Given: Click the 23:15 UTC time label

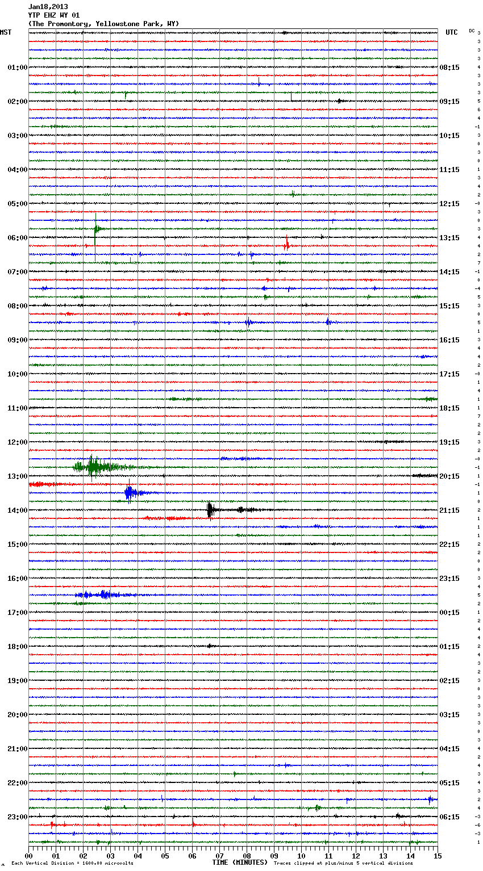Looking at the screenshot, I should tap(449, 579).
